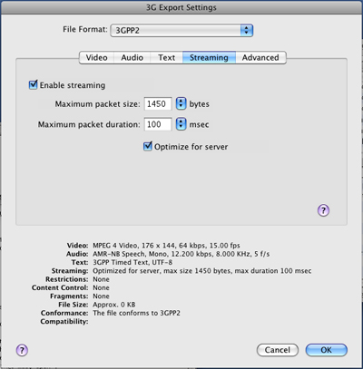Adjust Maximum packet duration stepper
Screen dimensions: 363x369
181,124
